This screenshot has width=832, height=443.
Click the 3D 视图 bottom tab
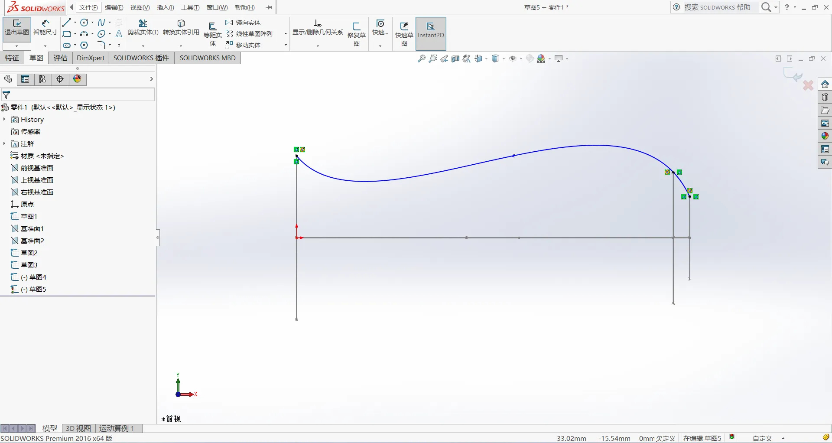tap(78, 428)
